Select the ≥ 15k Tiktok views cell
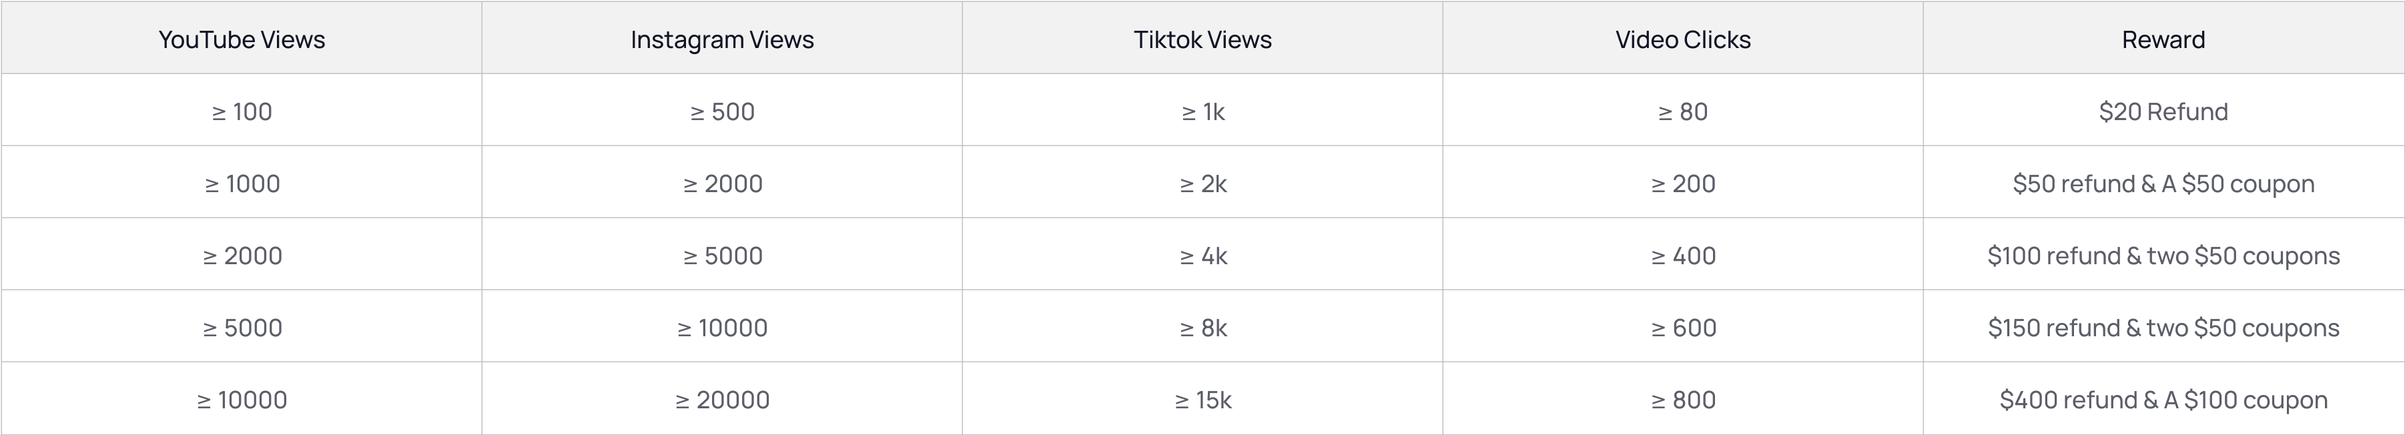The height and width of the screenshot is (435, 2405). [x=1202, y=398]
